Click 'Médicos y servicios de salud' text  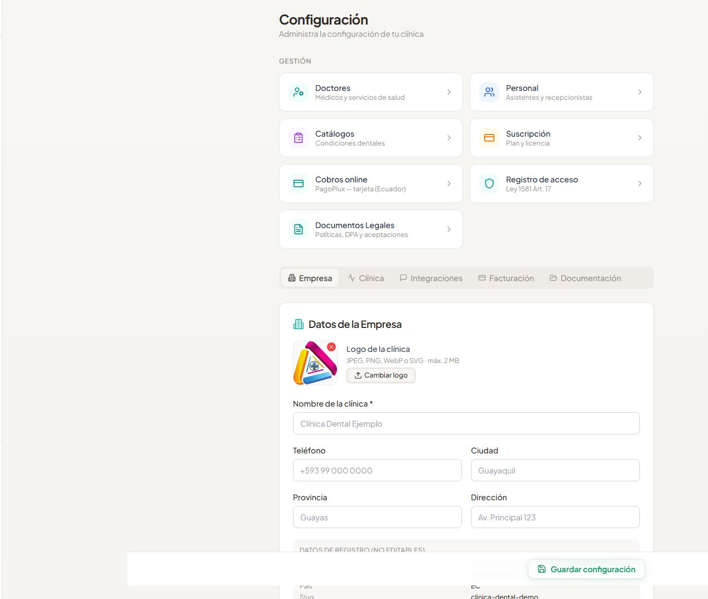point(360,98)
